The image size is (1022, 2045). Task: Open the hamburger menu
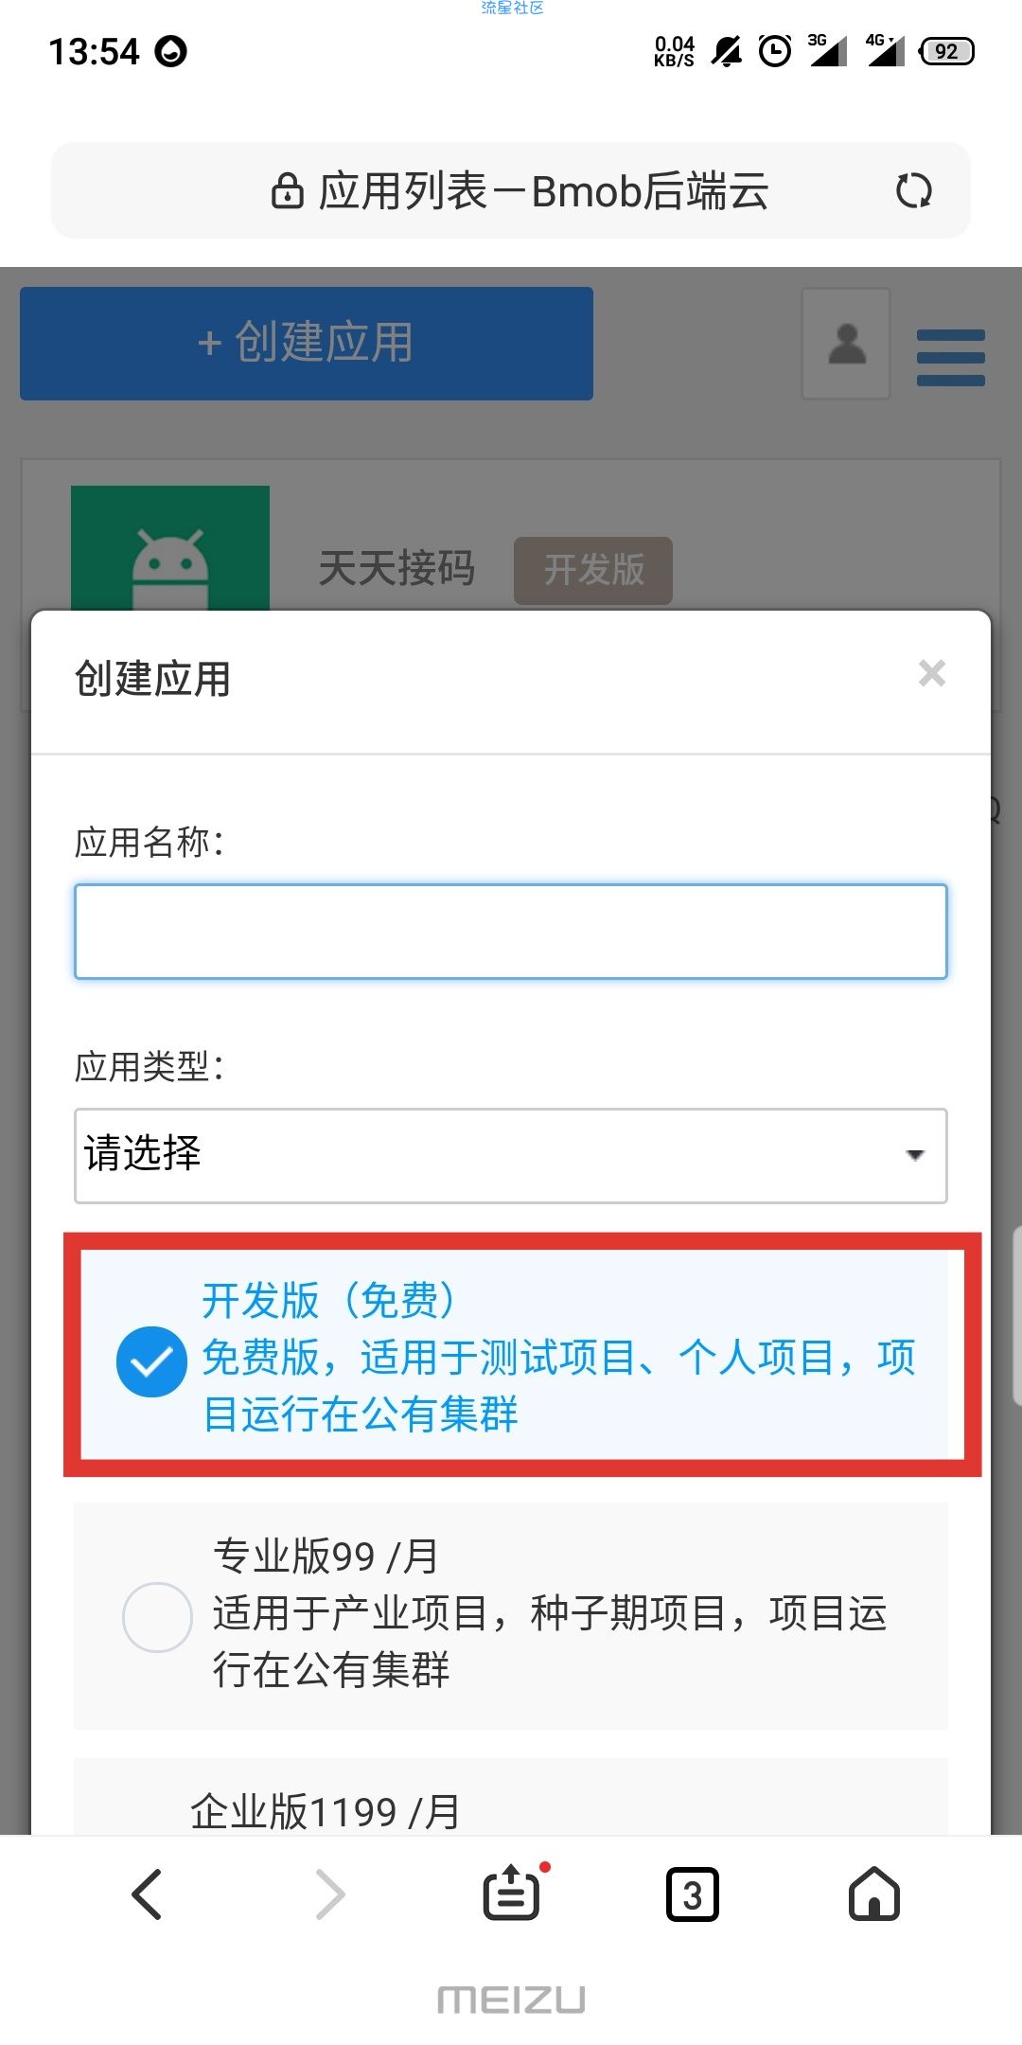[x=950, y=357]
